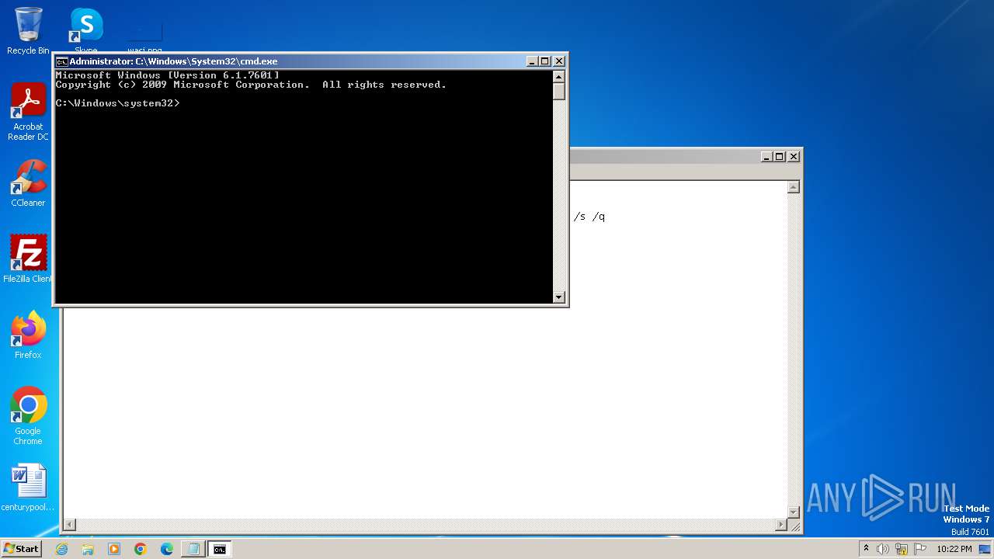Switch to the Notepad taskbar button
Viewport: 994px width, 559px height.
tap(193, 549)
